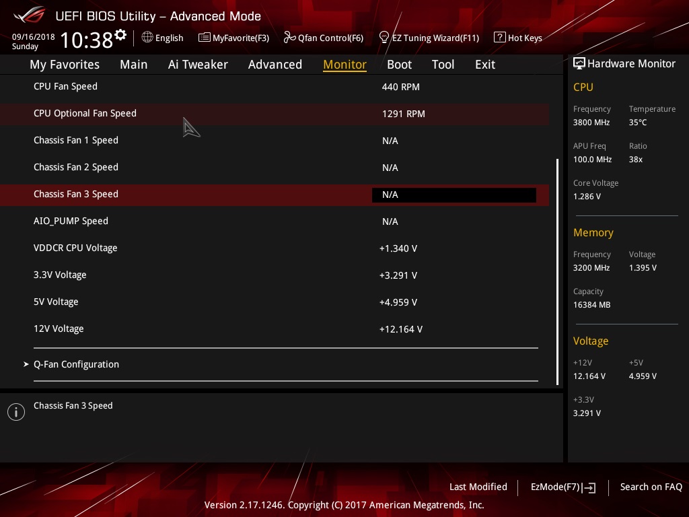Screen dimensions: 689x517
Task: Select the 12V Voltage row
Action: coord(275,329)
